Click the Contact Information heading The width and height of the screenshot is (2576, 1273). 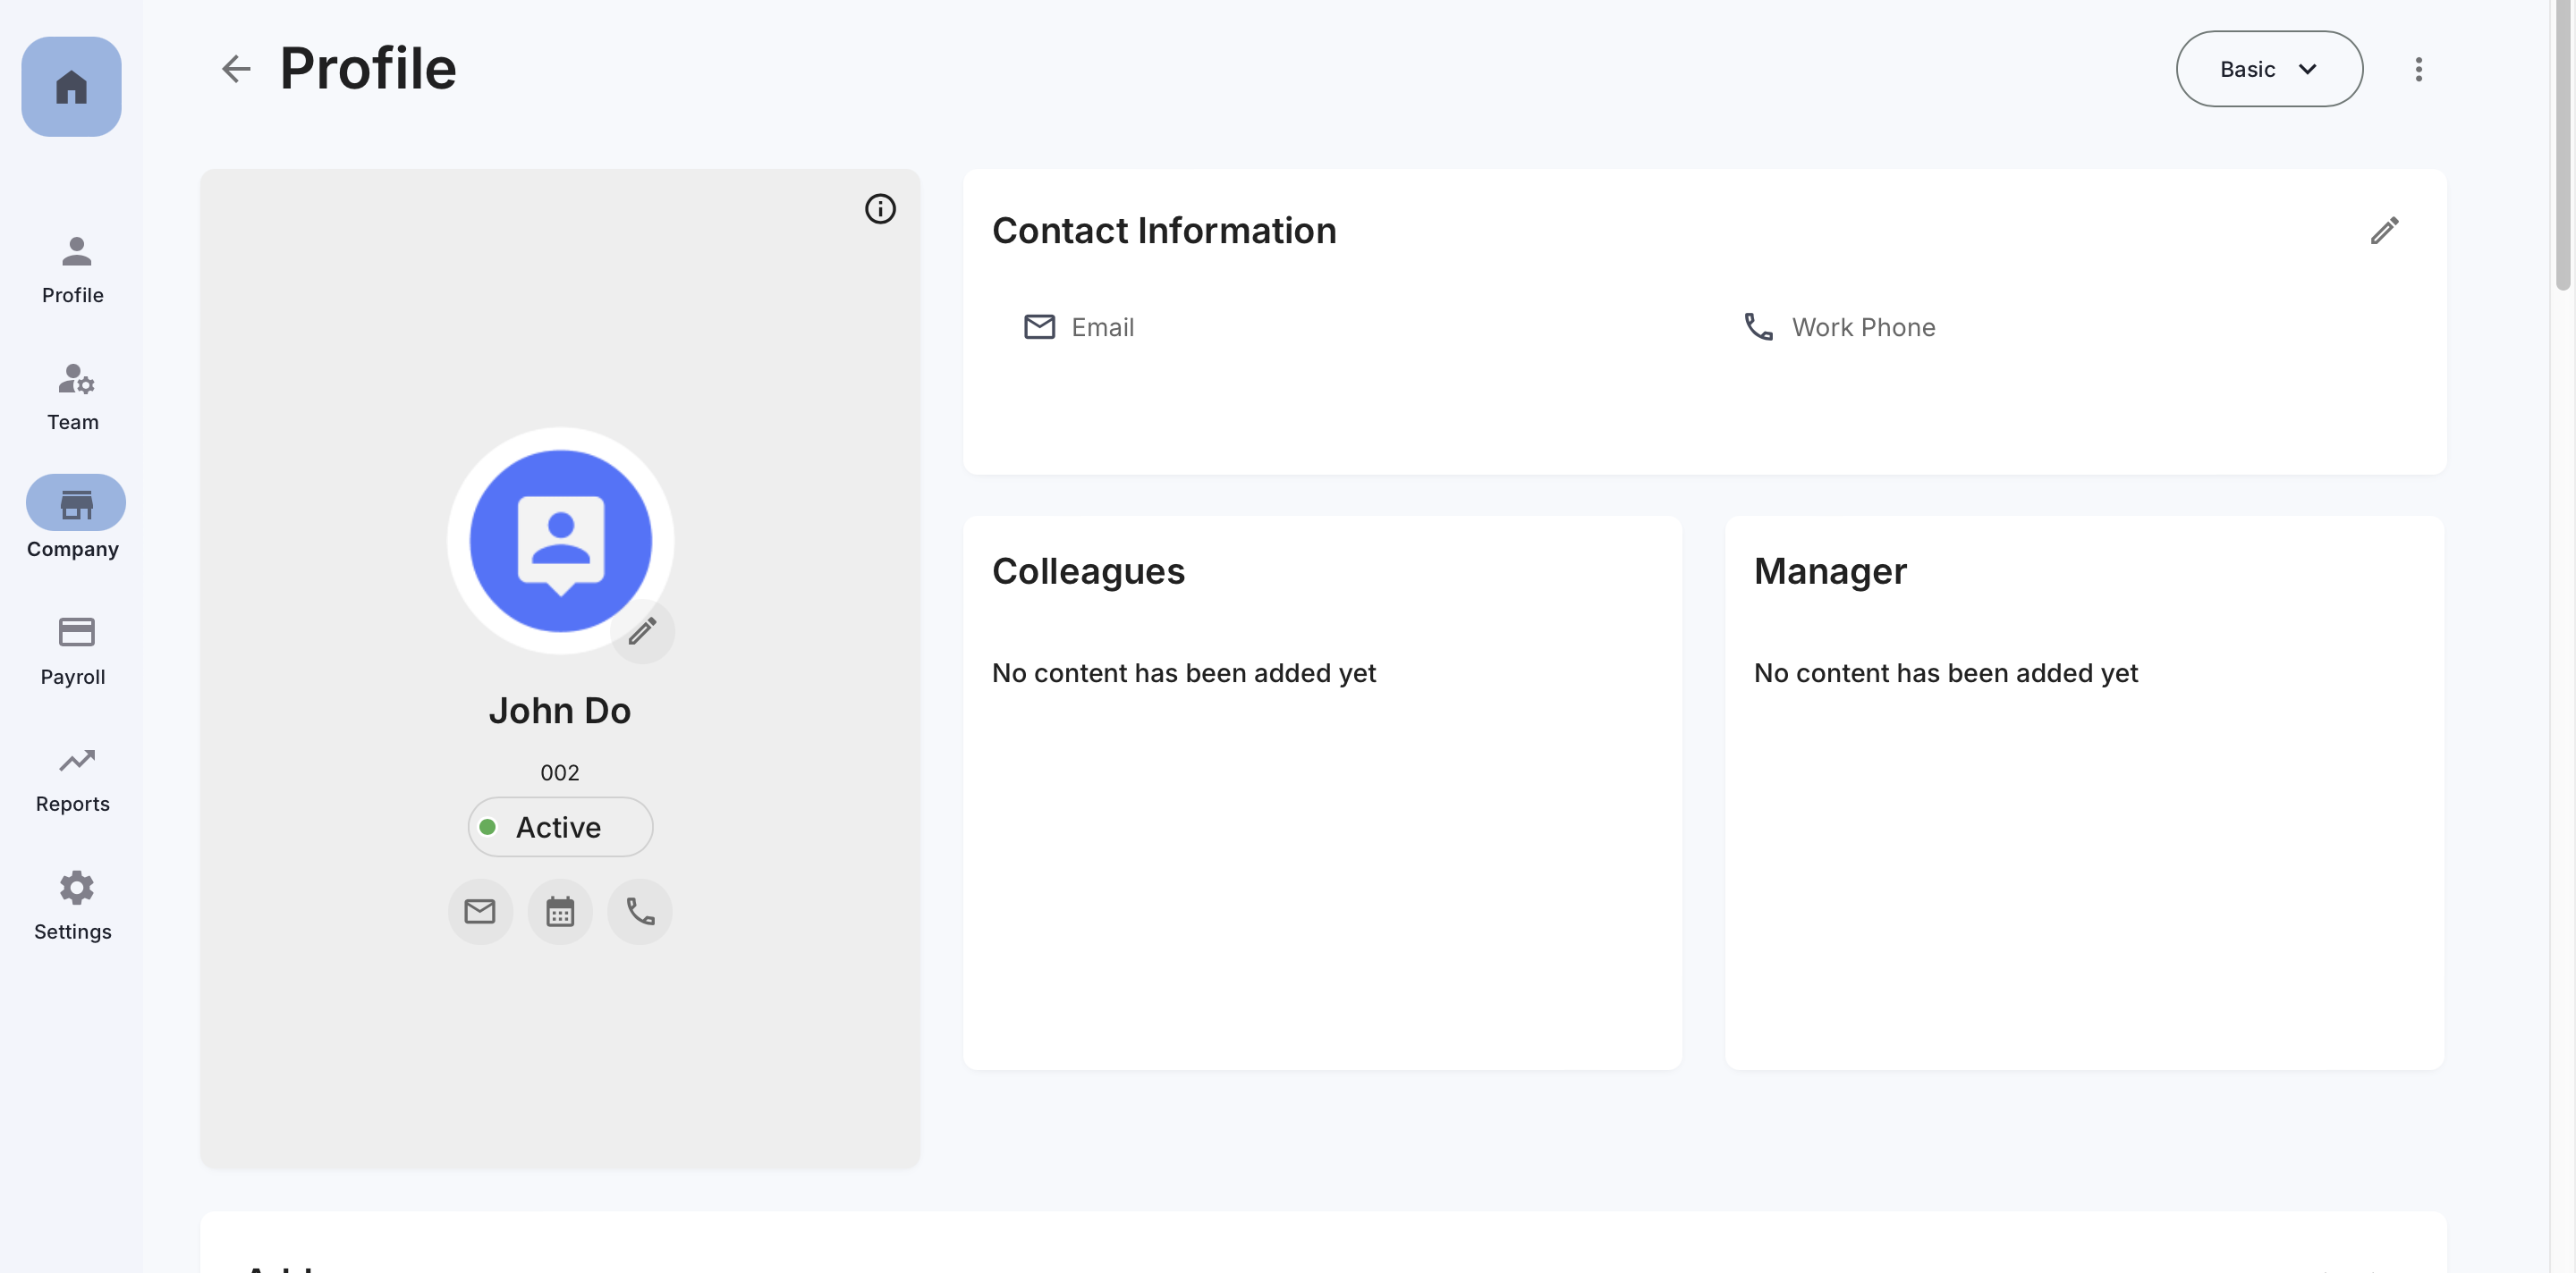1164,231
